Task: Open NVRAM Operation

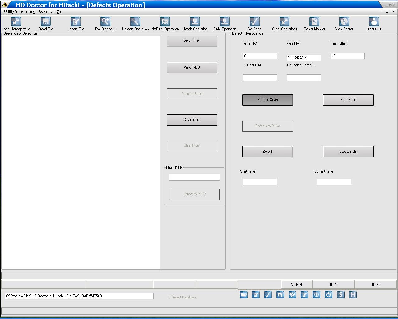Action: tap(165, 24)
